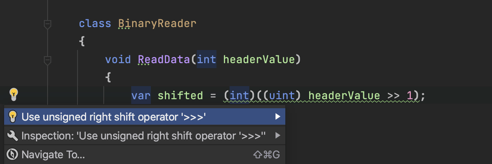Click the yellow lightbulb in the editor gutter
492x164 pixels.
14,95
